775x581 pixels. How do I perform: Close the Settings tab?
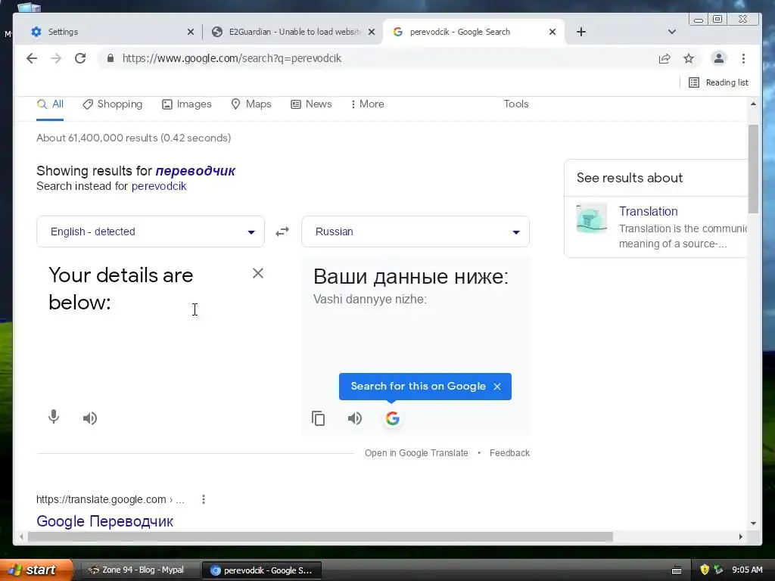190,32
